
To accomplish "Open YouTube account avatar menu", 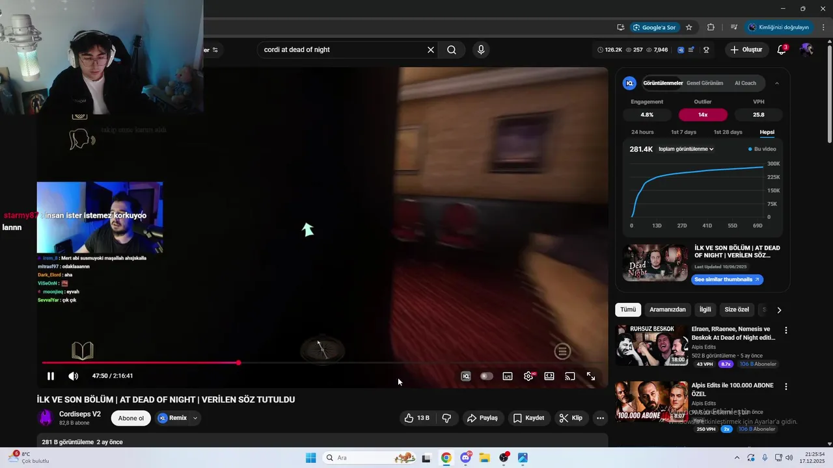I will pyautogui.click(x=807, y=50).
